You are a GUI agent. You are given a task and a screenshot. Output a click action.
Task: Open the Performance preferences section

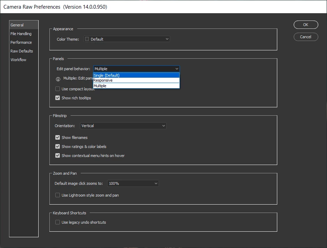pos(24,42)
